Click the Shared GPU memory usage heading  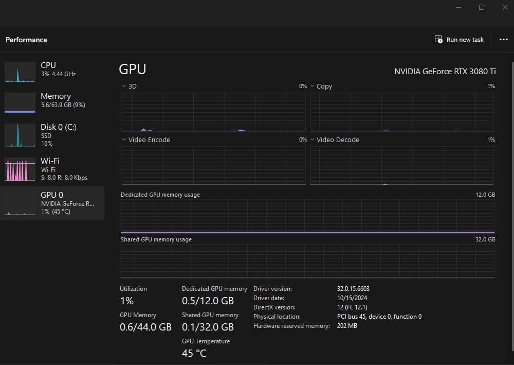pyautogui.click(x=156, y=239)
